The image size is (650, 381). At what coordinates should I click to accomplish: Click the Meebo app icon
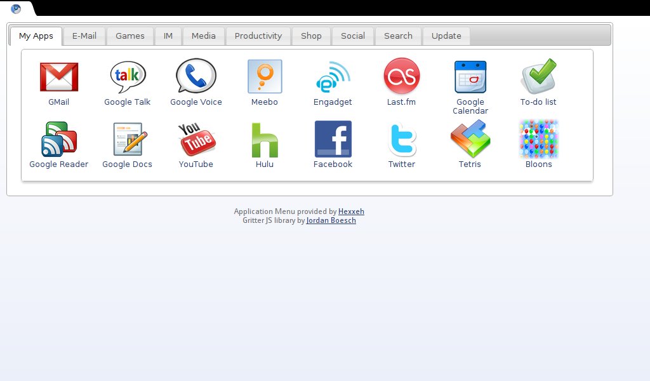tap(265, 76)
